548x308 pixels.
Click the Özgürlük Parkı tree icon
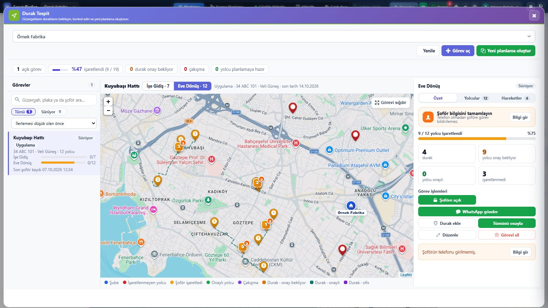[208, 200]
